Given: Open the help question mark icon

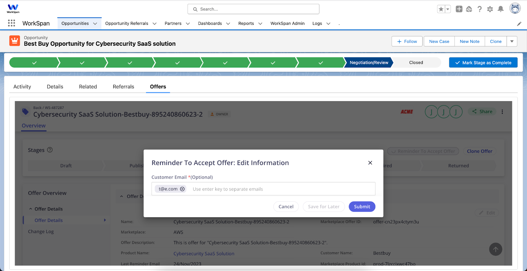Looking at the screenshot, I should pyautogui.click(x=480, y=9).
